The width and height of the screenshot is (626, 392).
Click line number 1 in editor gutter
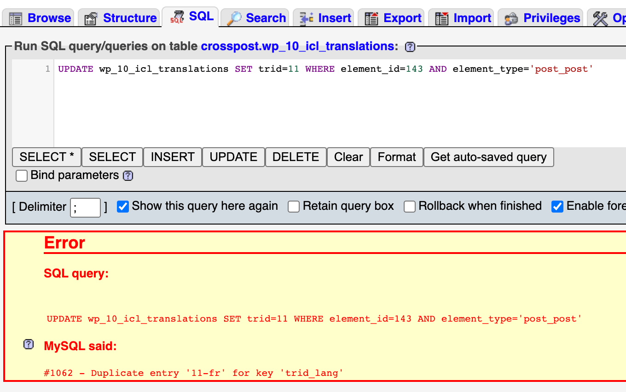(48, 69)
